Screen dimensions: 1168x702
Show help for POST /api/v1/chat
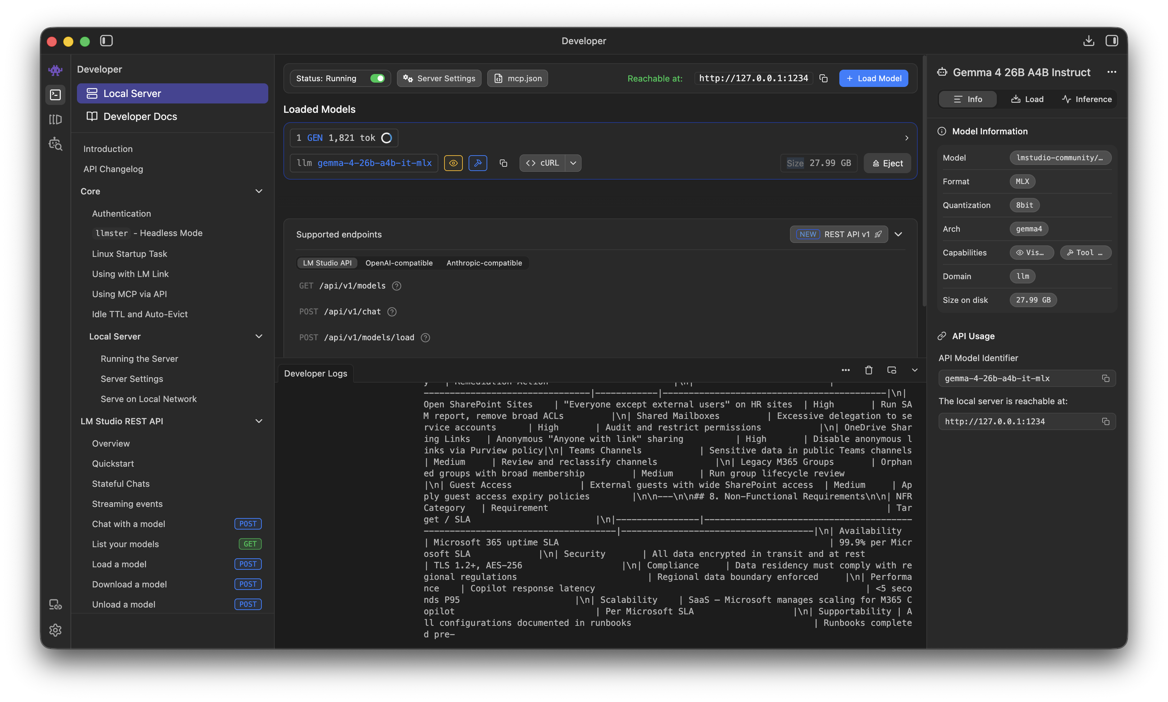click(392, 312)
